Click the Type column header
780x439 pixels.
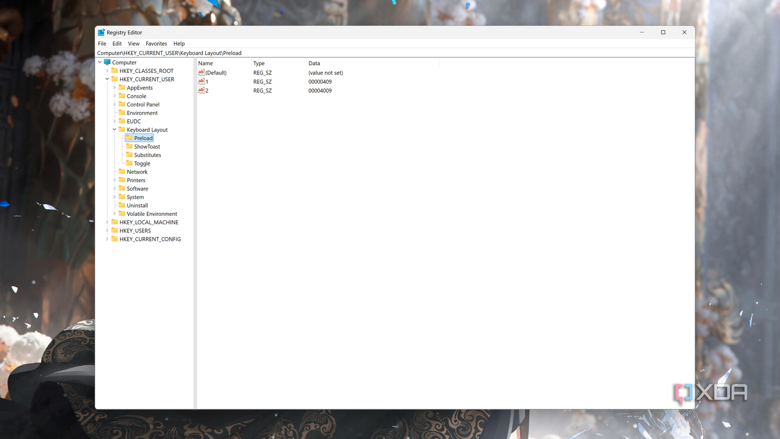(279, 63)
